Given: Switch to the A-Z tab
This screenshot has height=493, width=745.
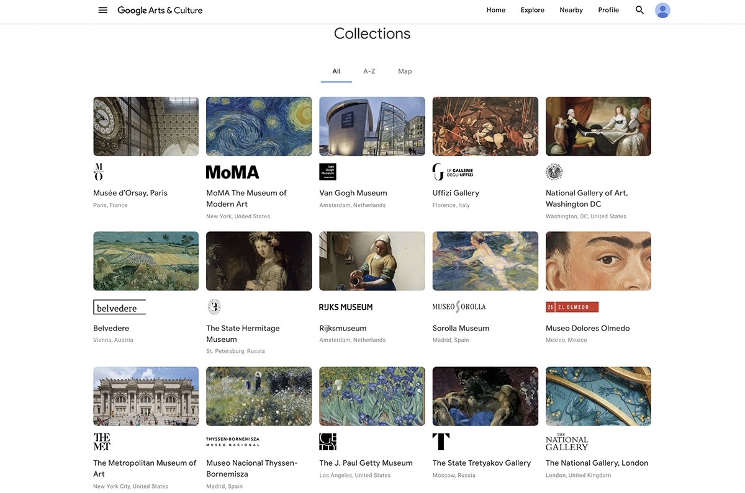Looking at the screenshot, I should coord(369,71).
